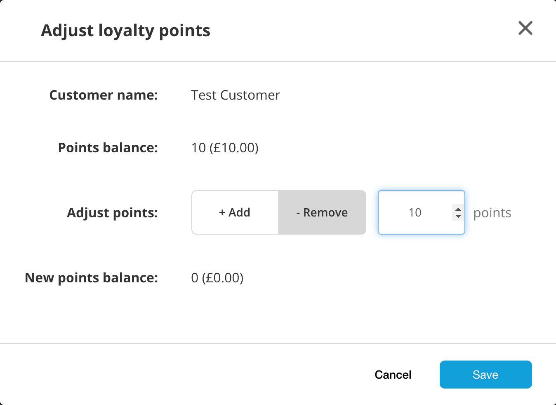This screenshot has height=405, width=556.
Task: Click the Adjust loyalty points heading
Action: (x=125, y=30)
